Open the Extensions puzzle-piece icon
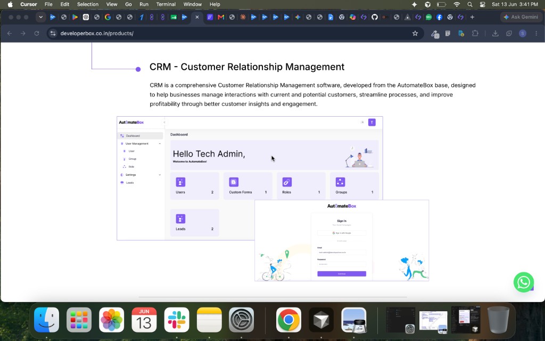This screenshot has height=341, width=545. 475,34
